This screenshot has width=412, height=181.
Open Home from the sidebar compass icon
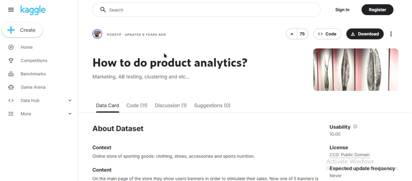11,47
